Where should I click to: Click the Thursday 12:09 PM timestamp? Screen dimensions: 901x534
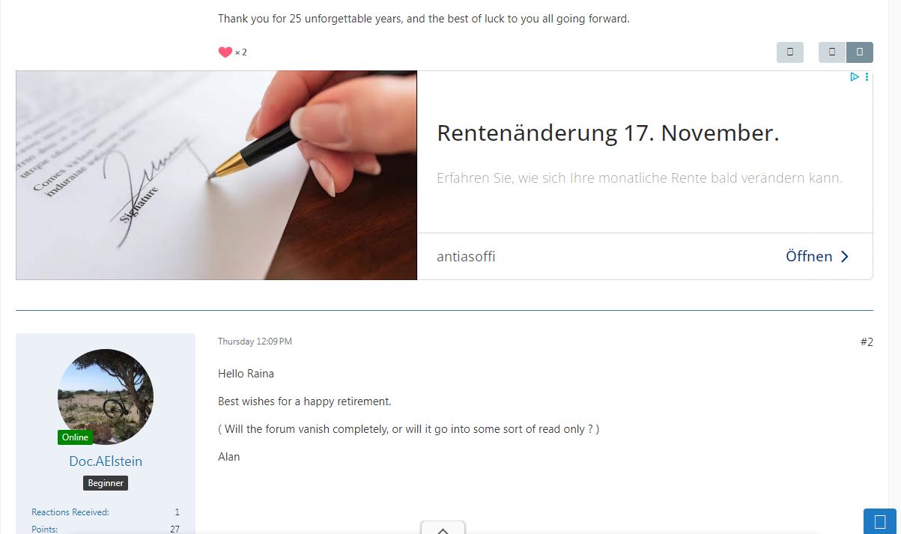pos(255,342)
